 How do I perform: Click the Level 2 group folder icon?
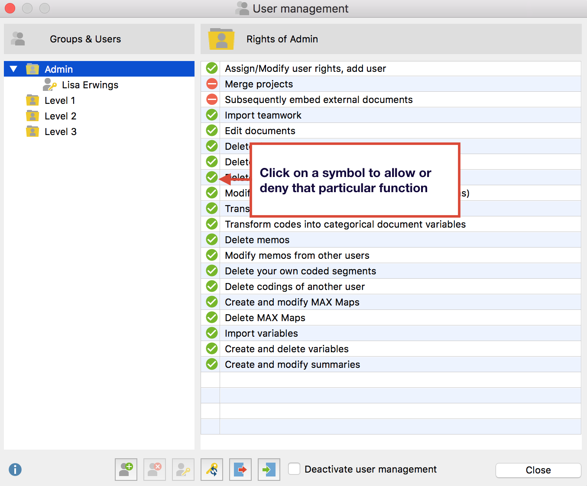point(32,116)
